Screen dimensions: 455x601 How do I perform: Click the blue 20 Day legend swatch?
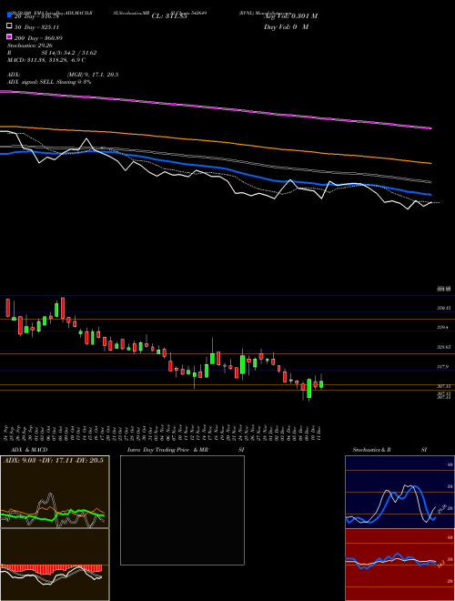coord(10,15)
